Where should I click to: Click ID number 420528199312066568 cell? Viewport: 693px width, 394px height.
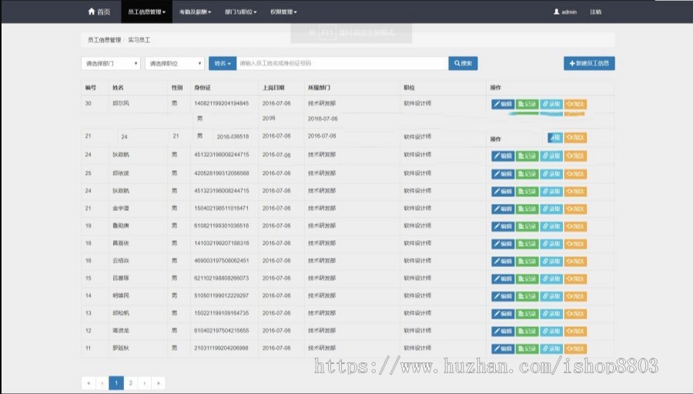coord(222,173)
